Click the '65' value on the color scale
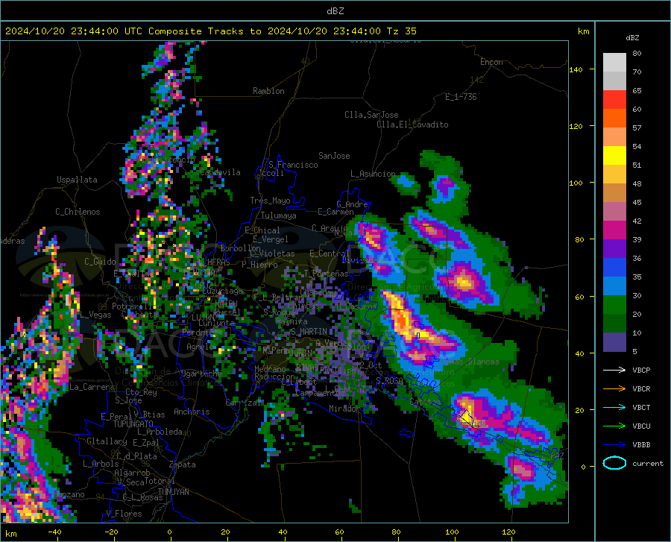671x542 pixels. pyautogui.click(x=637, y=91)
